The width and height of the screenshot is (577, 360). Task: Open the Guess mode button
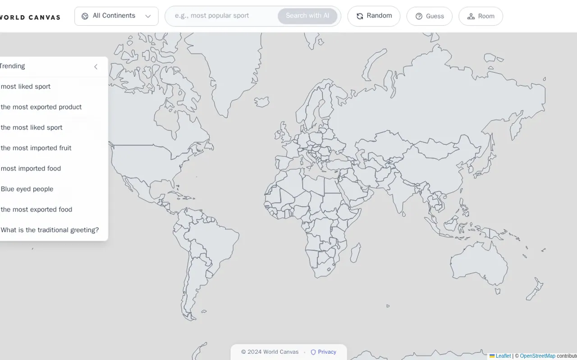click(429, 16)
